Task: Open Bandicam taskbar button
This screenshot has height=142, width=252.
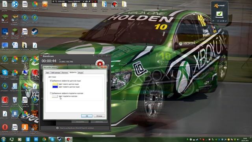Action: [69, 139]
